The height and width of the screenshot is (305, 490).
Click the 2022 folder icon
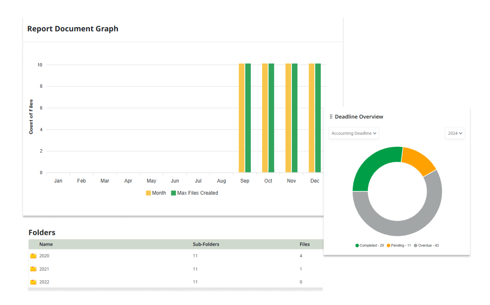(33, 282)
